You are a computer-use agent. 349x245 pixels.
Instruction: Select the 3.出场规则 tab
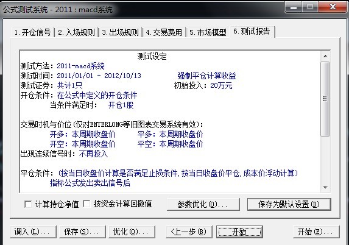point(120,32)
